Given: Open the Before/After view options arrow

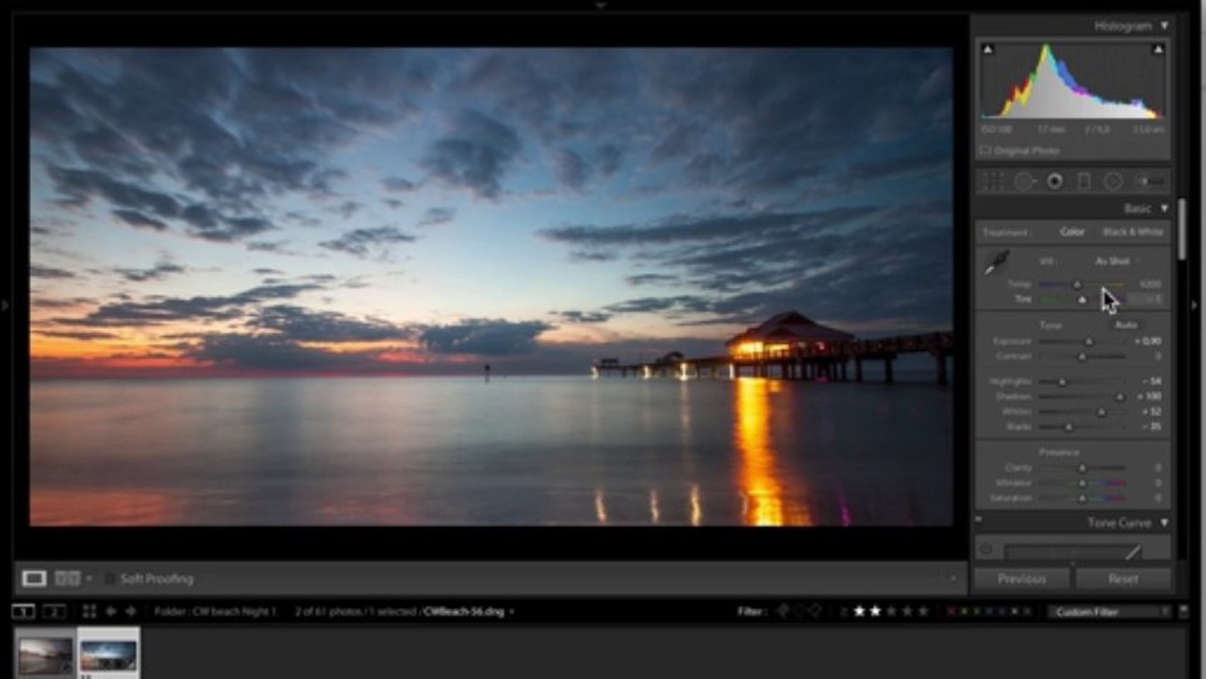Looking at the screenshot, I should point(89,578).
